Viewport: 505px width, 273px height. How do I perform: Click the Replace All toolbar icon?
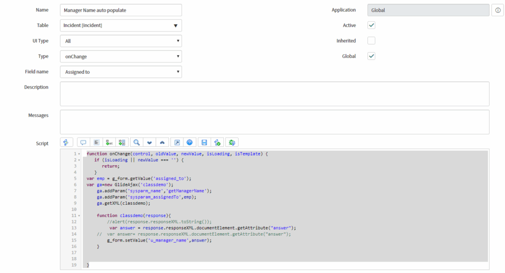click(122, 142)
